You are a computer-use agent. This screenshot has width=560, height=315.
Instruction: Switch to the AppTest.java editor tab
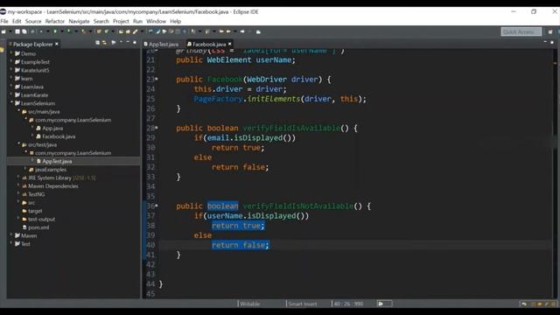161,44
